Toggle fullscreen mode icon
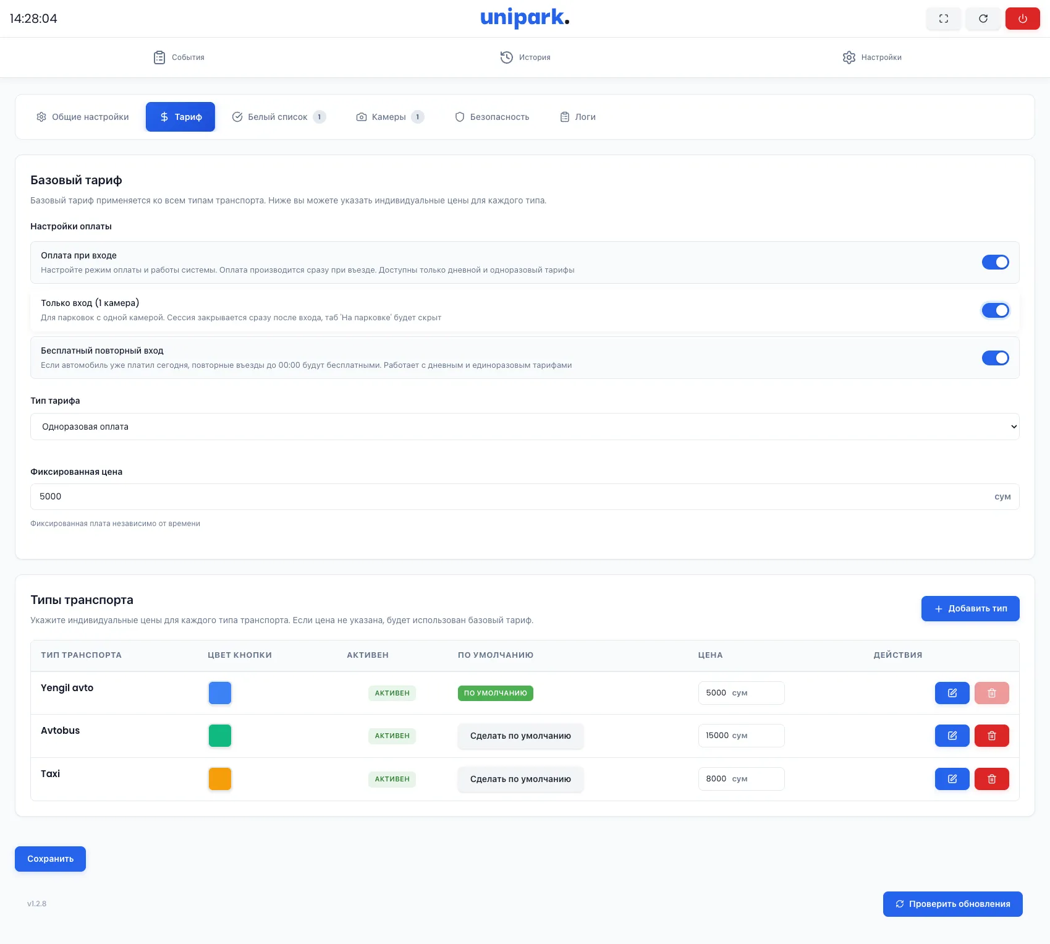This screenshot has height=944, width=1050. click(x=943, y=19)
